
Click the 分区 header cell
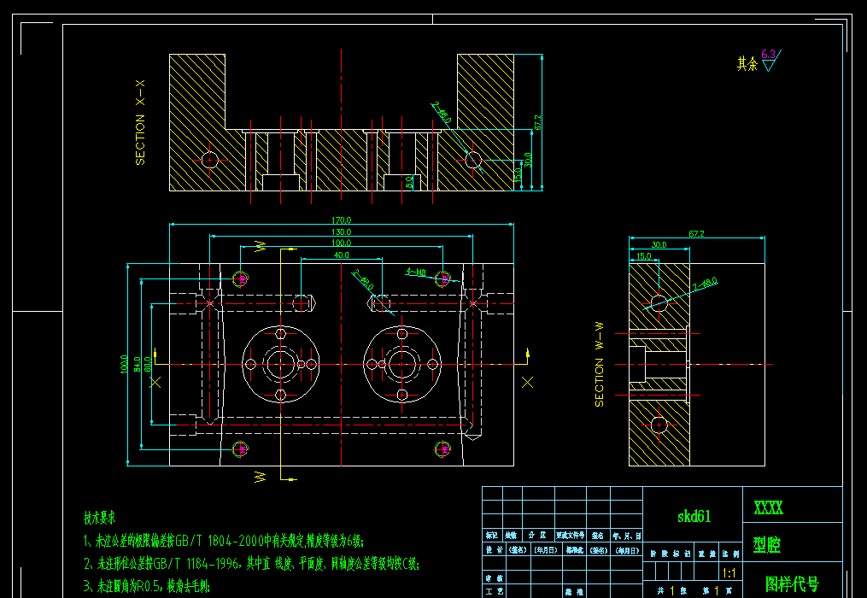tap(537, 536)
